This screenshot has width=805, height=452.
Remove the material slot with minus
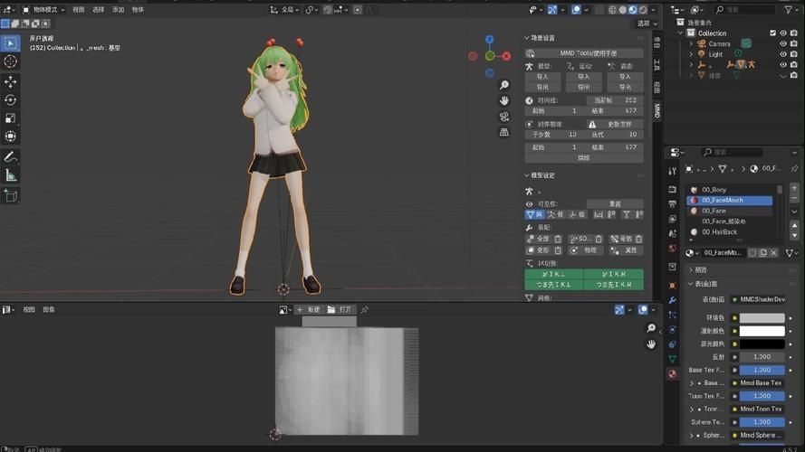coord(794,198)
